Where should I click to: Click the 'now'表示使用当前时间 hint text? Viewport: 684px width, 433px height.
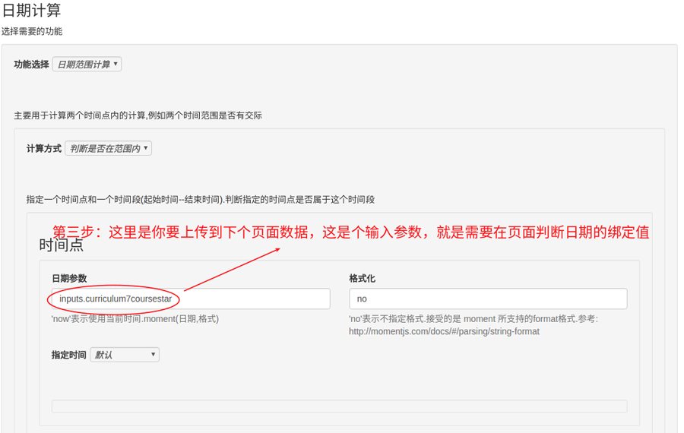(135, 319)
